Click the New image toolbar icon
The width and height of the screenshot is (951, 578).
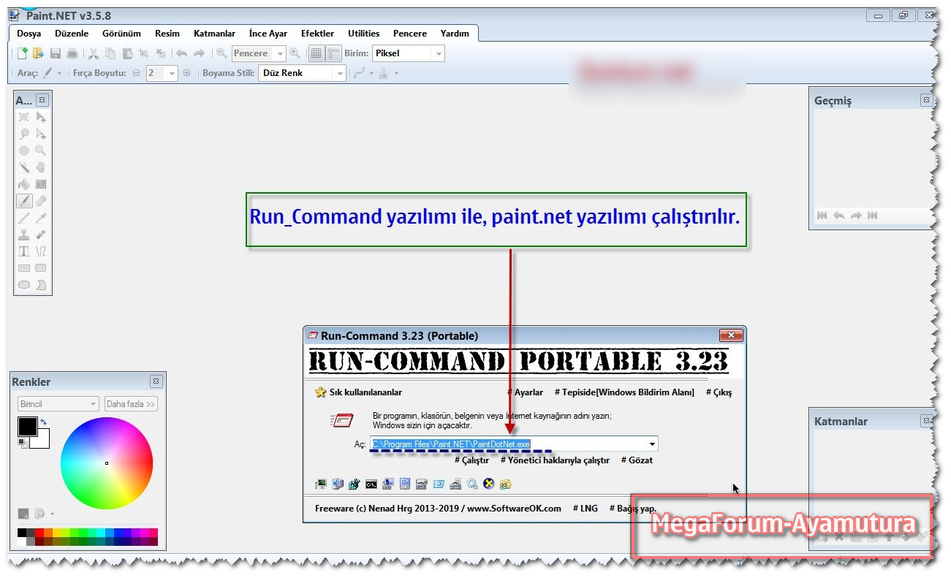pyautogui.click(x=23, y=53)
